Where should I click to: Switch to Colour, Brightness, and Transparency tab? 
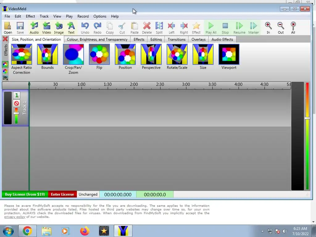97,39
